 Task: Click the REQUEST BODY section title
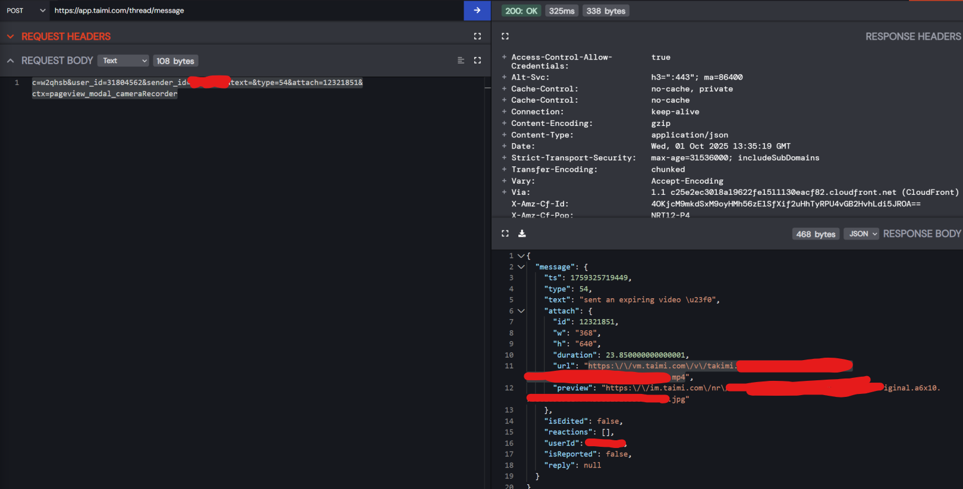(57, 61)
